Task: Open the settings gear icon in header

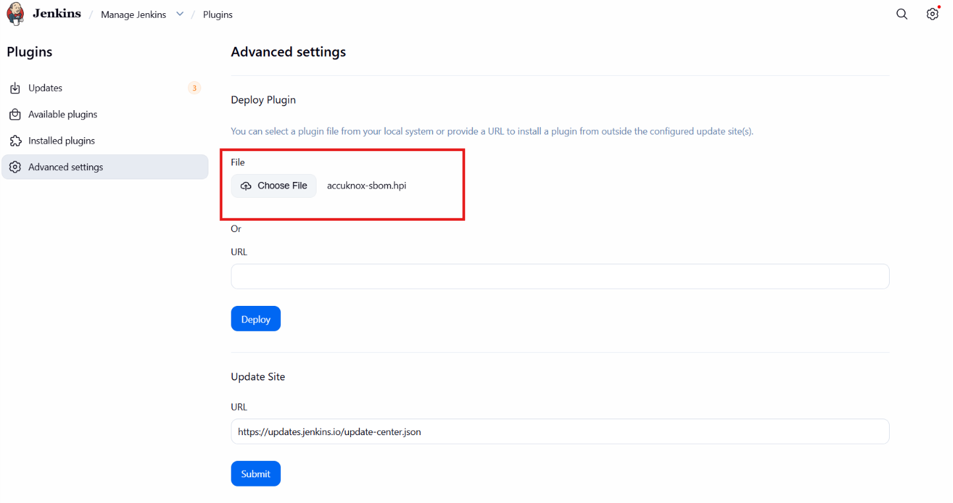Action: 933,14
